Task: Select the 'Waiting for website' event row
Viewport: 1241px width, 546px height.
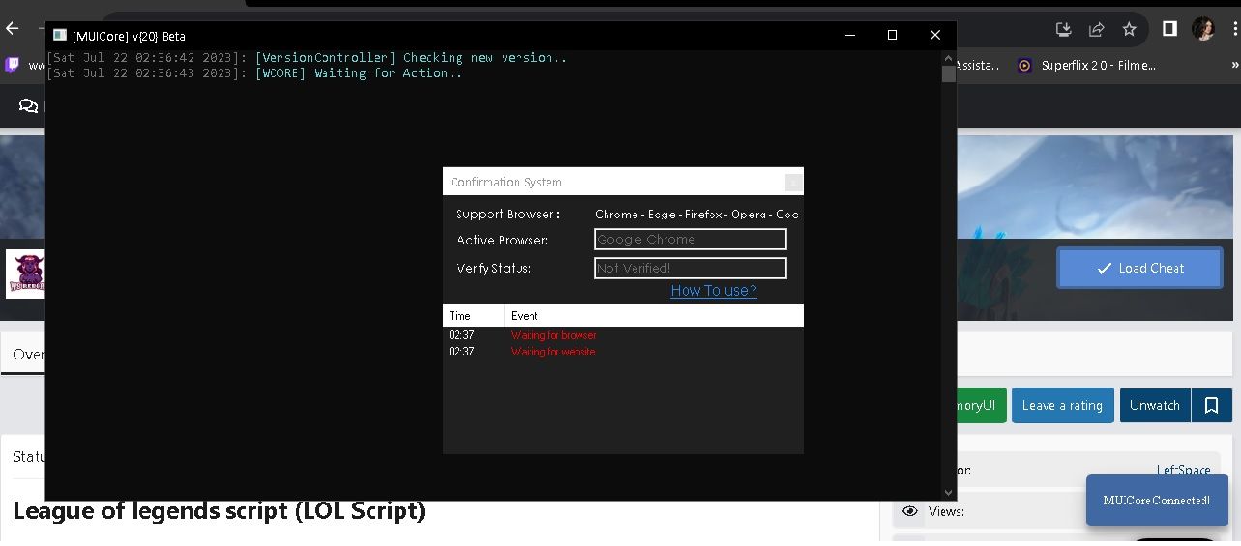Action: pos(623,351)
